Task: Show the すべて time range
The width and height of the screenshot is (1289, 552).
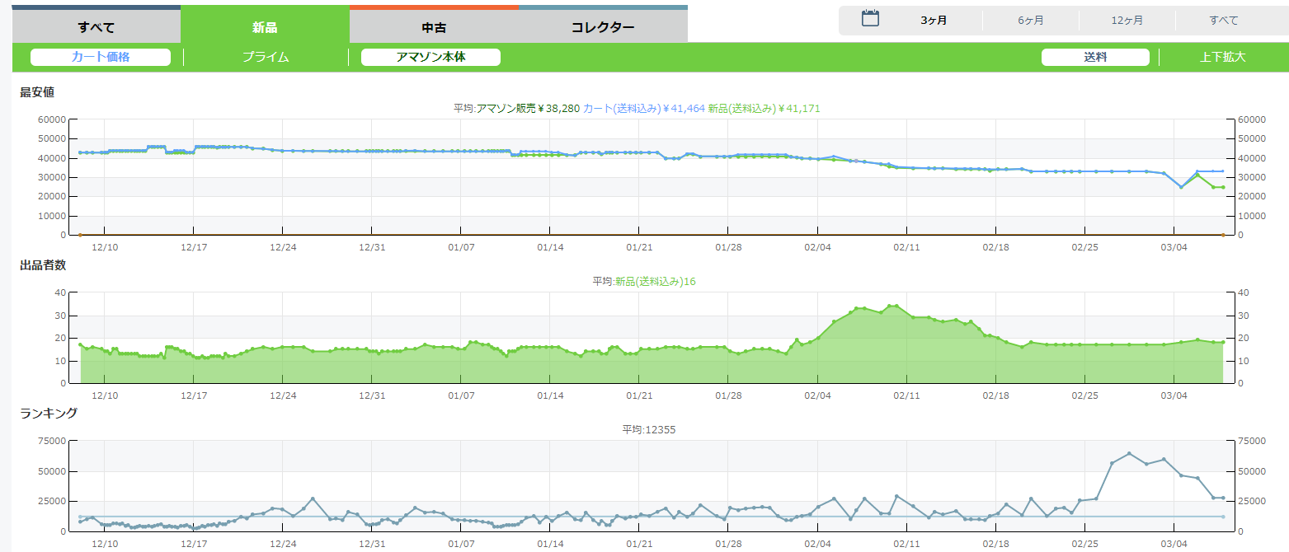Action: (x=1224, y=21)
